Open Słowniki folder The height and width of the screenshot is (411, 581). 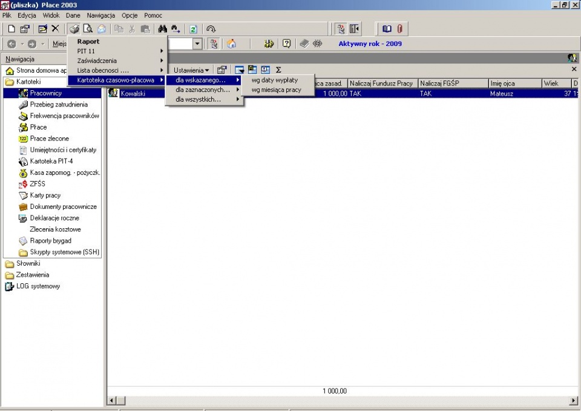coord(23,263)
